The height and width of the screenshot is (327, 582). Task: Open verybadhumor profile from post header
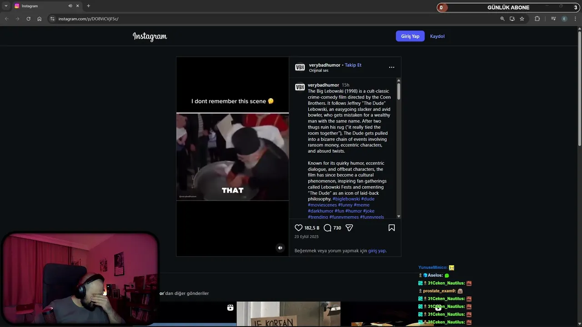(325, 65)
